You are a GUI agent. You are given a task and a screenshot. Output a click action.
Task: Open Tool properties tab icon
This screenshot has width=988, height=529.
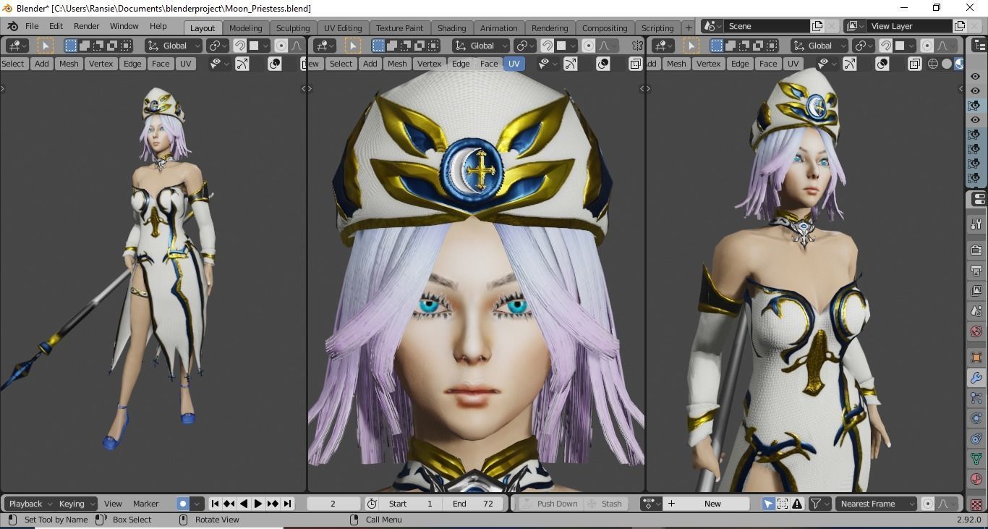[x=976, y=224]
